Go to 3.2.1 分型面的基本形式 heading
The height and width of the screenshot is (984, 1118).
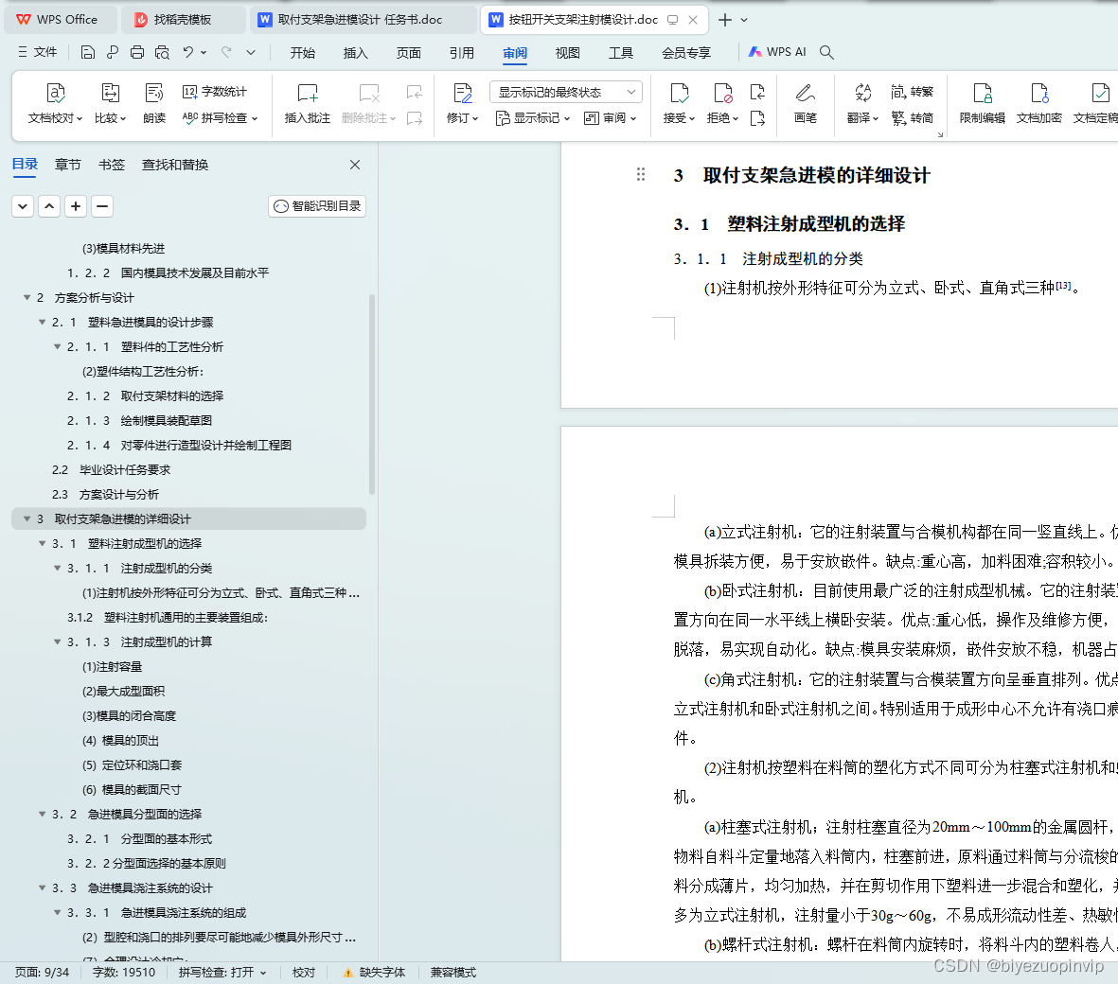(x=140, y=838)
